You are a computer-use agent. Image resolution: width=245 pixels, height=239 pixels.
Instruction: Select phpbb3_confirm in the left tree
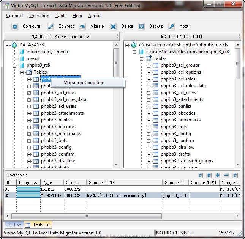[x=58, y=154]
